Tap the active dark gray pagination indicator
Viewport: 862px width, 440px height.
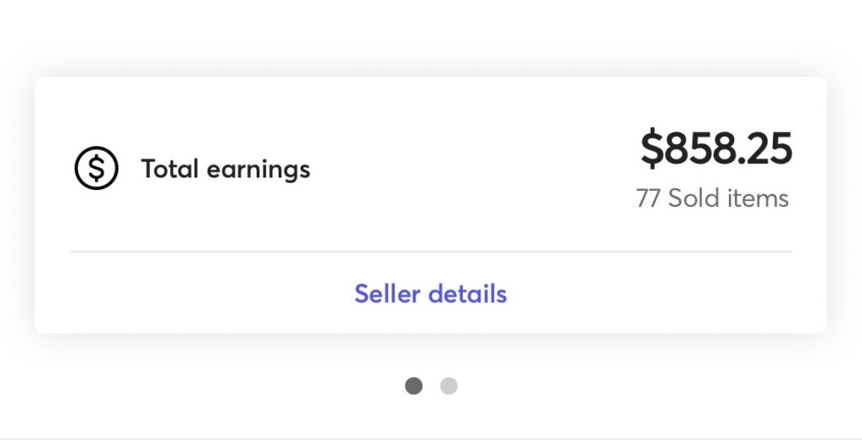coord(413,386)
